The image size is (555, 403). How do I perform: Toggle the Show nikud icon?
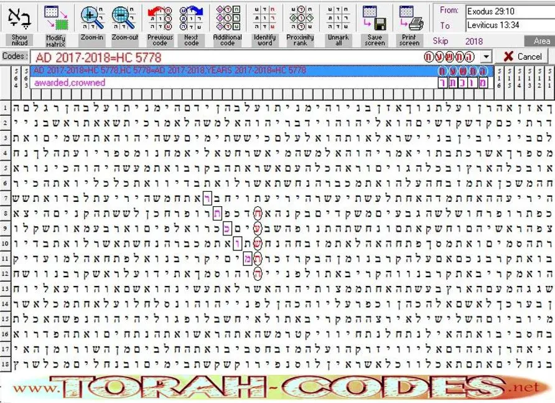(19, 19)
